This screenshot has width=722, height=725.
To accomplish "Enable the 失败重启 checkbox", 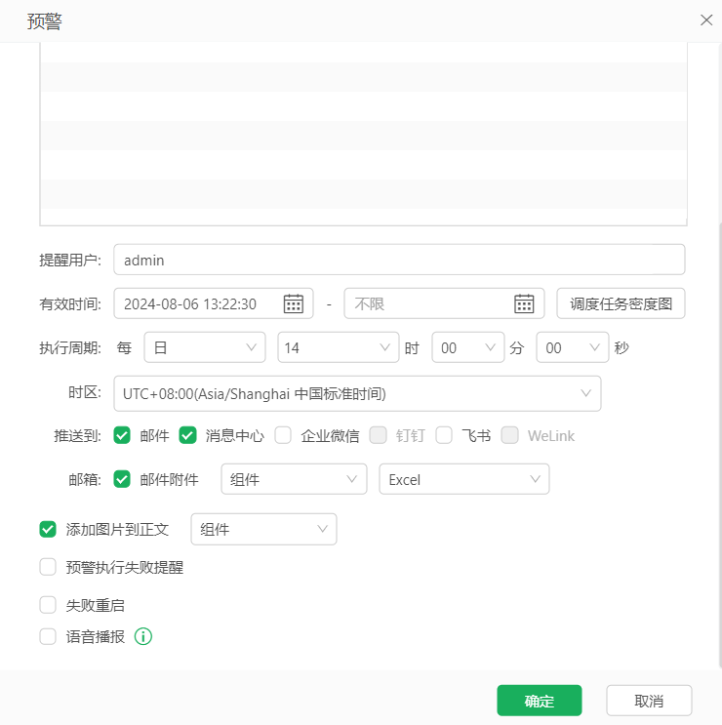I will pyautogui.click(x=48, y=605).
